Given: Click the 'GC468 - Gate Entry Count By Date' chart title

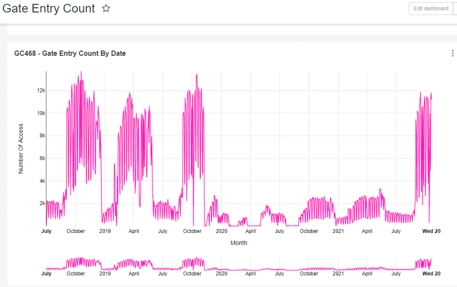Looking at the screenshot, I should coord(70,53).
